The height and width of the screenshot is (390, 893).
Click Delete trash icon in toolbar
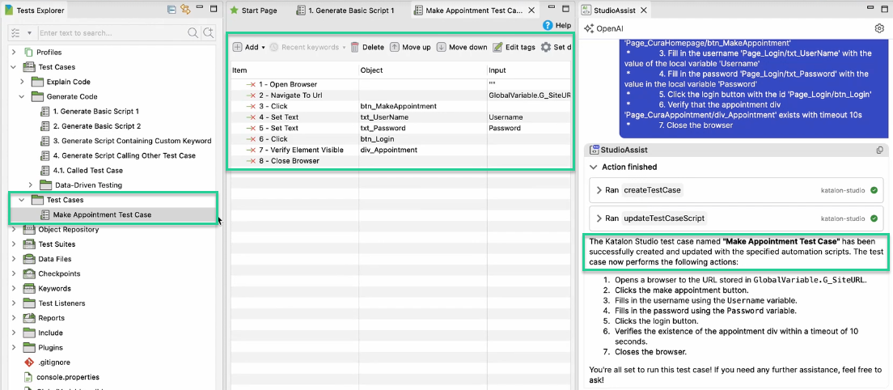click(355, 47)
